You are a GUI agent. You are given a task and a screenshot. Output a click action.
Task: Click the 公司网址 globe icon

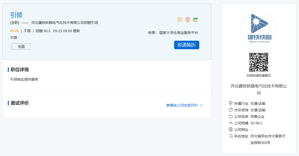[x=231, y=130]
